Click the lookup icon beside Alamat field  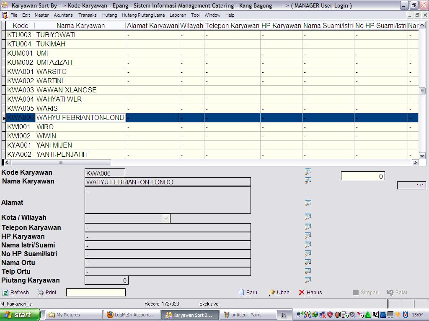[x=308, y=203]
